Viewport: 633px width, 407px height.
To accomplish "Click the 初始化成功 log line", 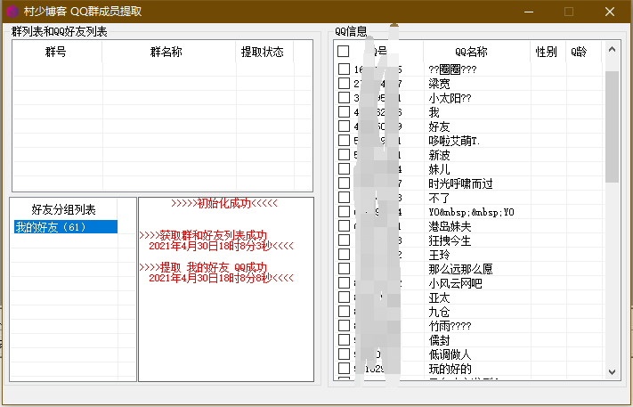I will click(x=224, y=203).
